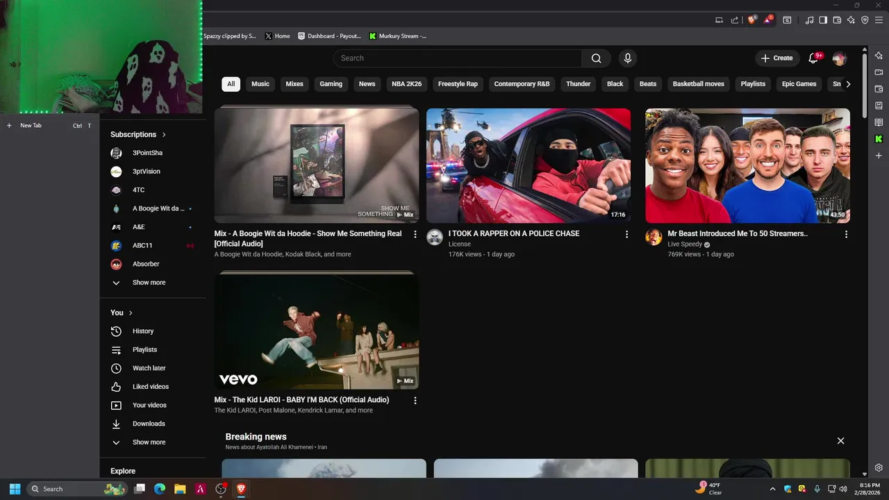Start voice search with the microphone icon

628,58
